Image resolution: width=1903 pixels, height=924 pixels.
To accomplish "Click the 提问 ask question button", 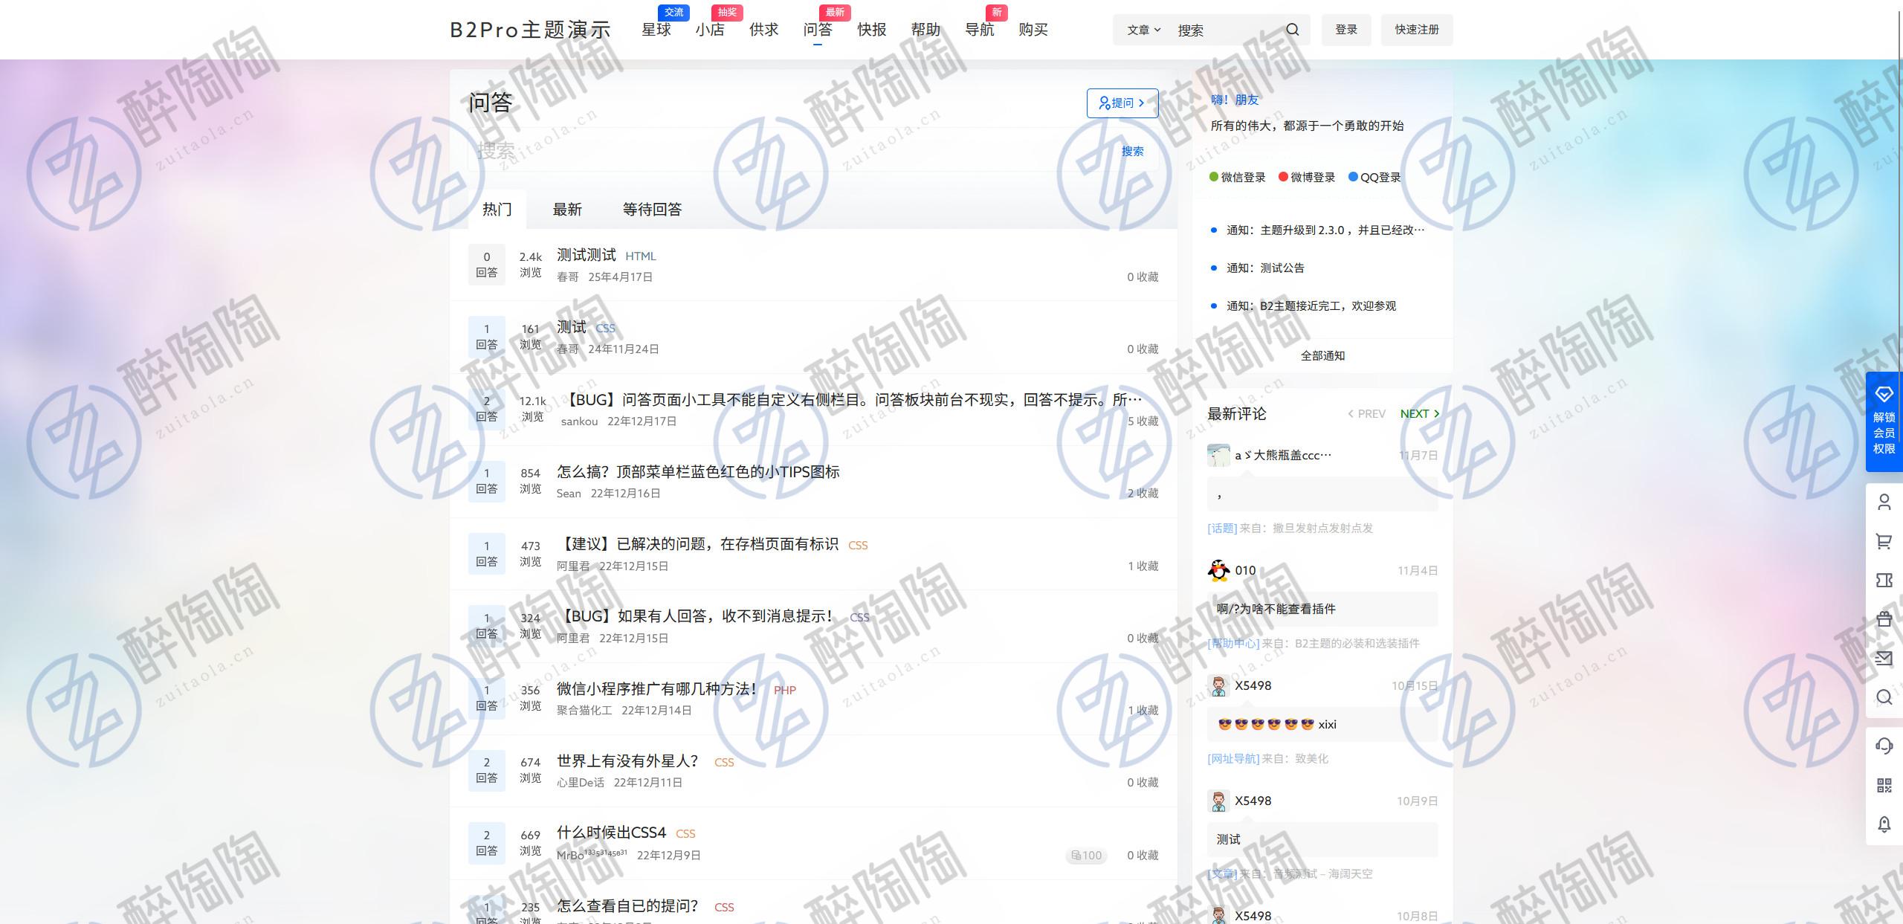I will (x=1122, y=103).
